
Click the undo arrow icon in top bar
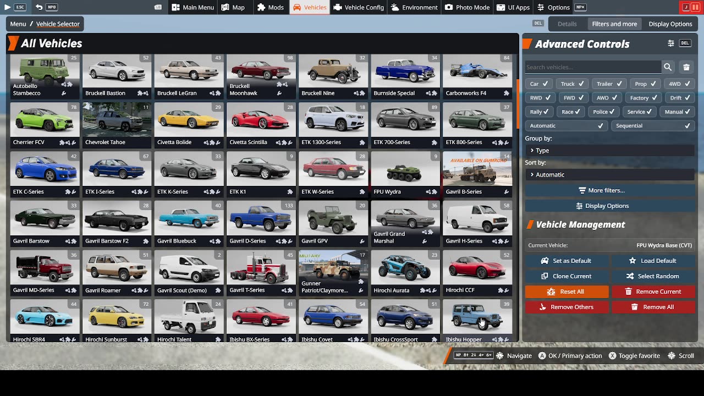click(39, 7)
